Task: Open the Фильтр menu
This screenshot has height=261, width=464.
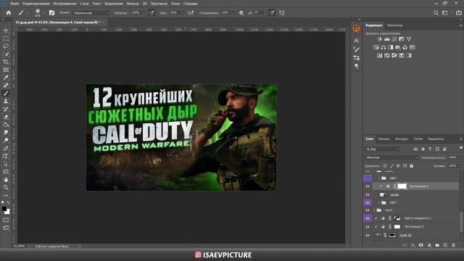Action: 133,4
